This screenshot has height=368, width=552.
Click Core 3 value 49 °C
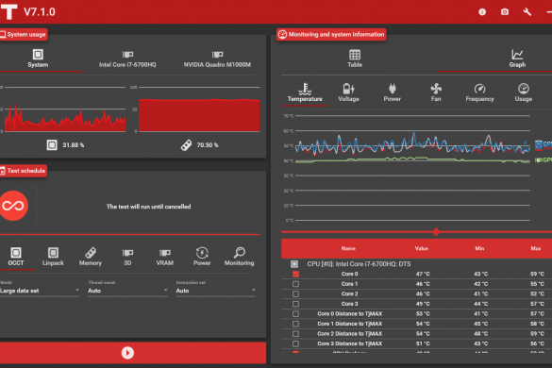click(423, 304)
